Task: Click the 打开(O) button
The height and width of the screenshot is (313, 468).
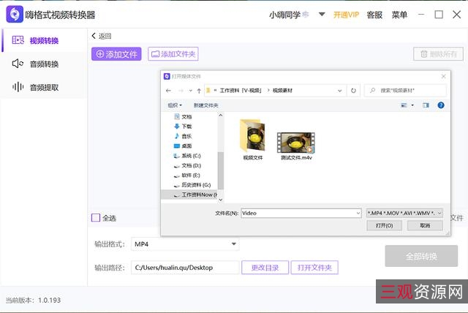Action: coord(384,225)
